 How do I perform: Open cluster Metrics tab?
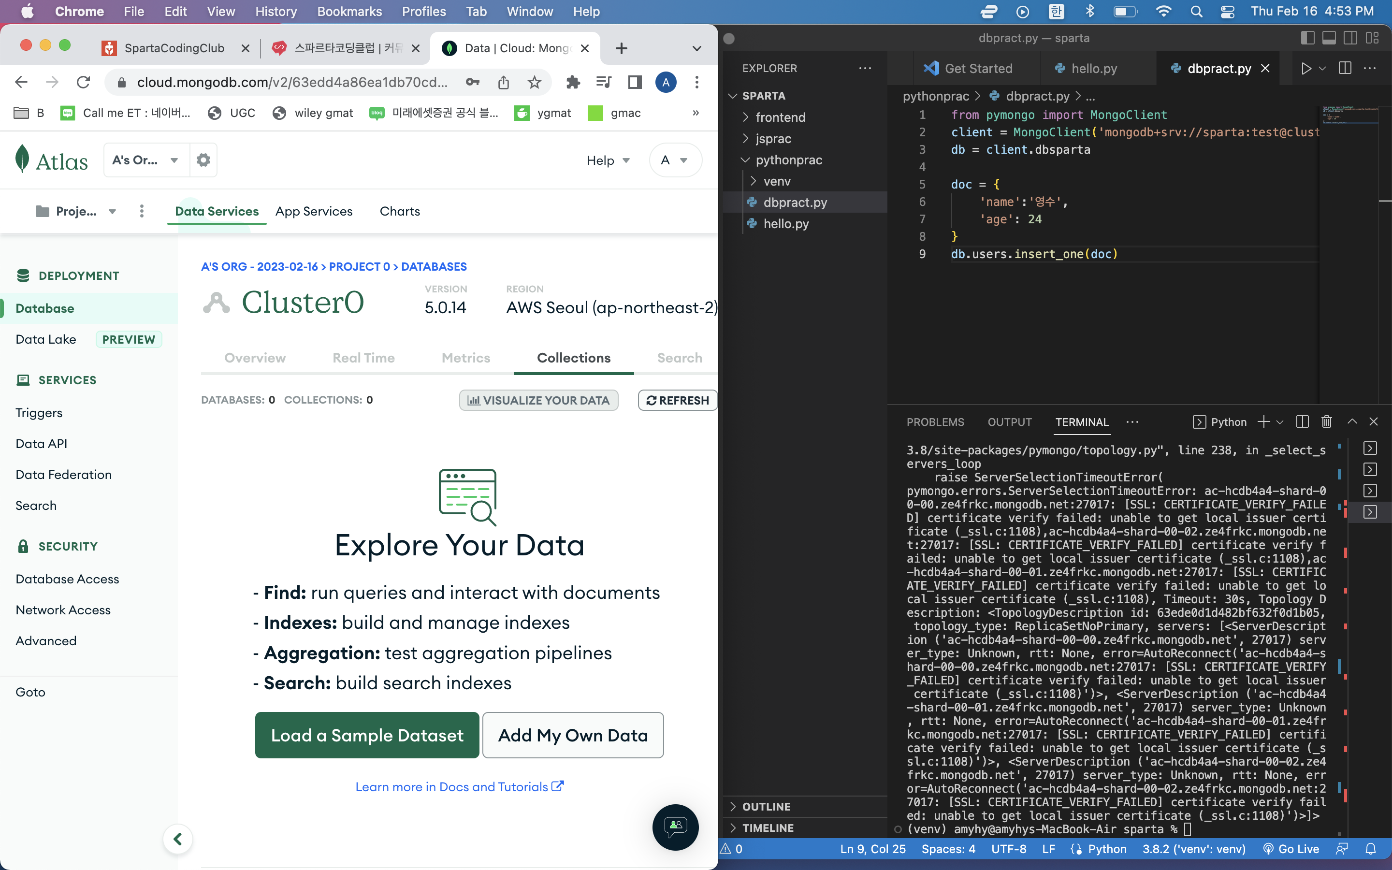click(x=466, y=358)
